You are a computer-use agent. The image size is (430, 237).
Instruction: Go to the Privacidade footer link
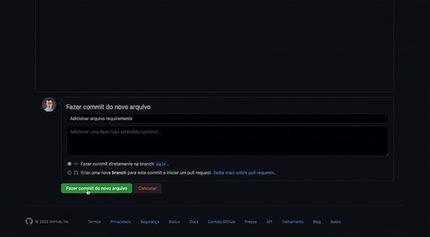(x=120, y=222)
